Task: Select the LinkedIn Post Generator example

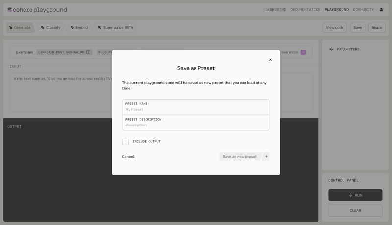Action: (x=64, y=52)
